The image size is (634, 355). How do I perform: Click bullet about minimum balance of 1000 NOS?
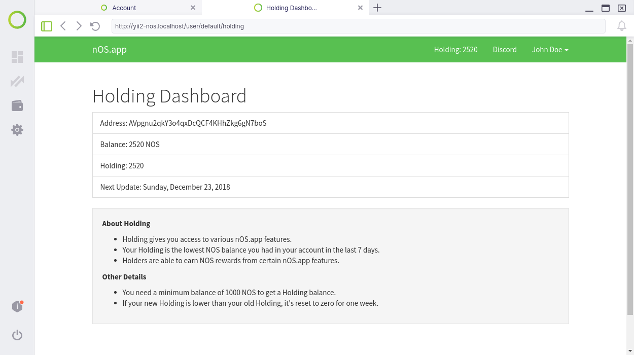229,293
